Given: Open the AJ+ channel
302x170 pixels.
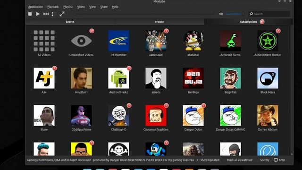Looking at the screenshot, I should [x=44, y=78].
